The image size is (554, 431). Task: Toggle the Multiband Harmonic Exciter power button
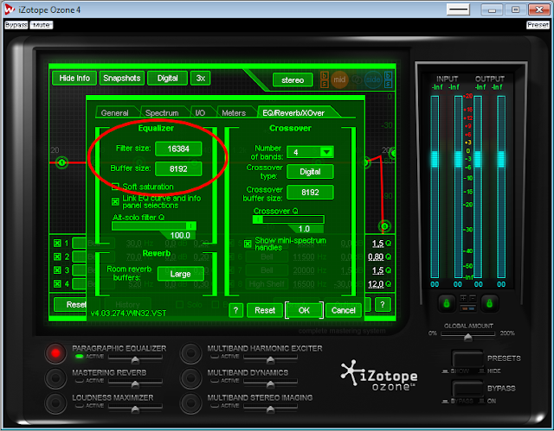(190, 352)
